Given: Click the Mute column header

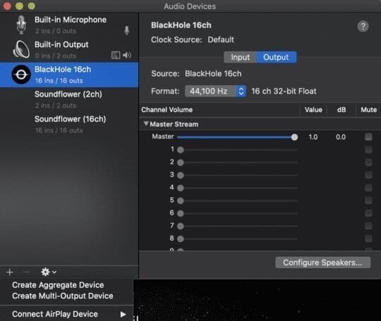Looking at the screenshot, I should (368, 110).
